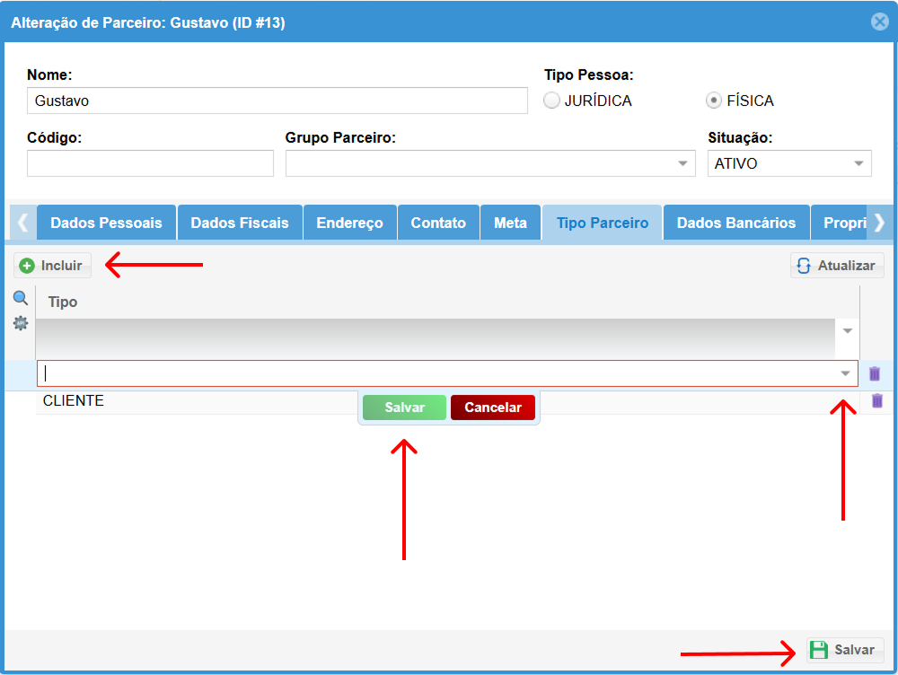Click into the Código input field

click(150, 163)
